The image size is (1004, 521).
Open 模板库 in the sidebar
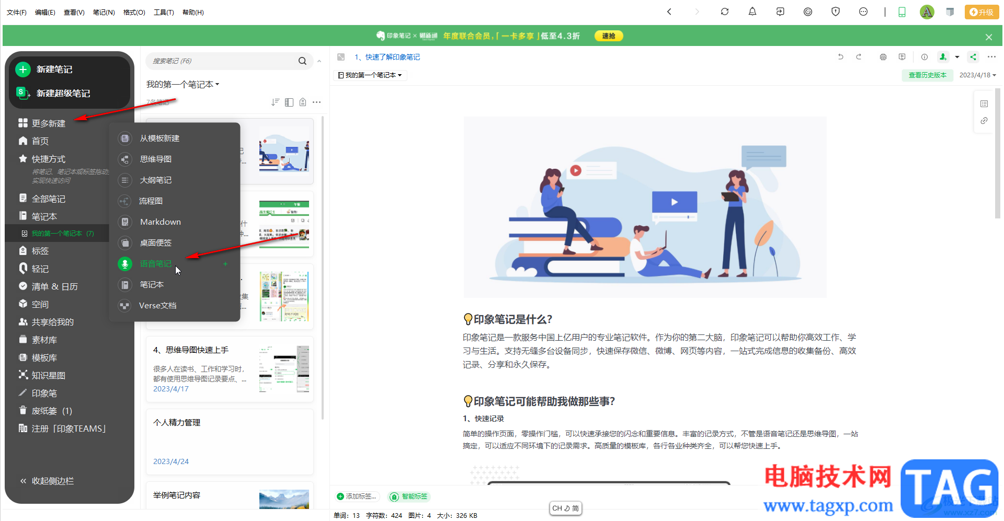point(44,357)
